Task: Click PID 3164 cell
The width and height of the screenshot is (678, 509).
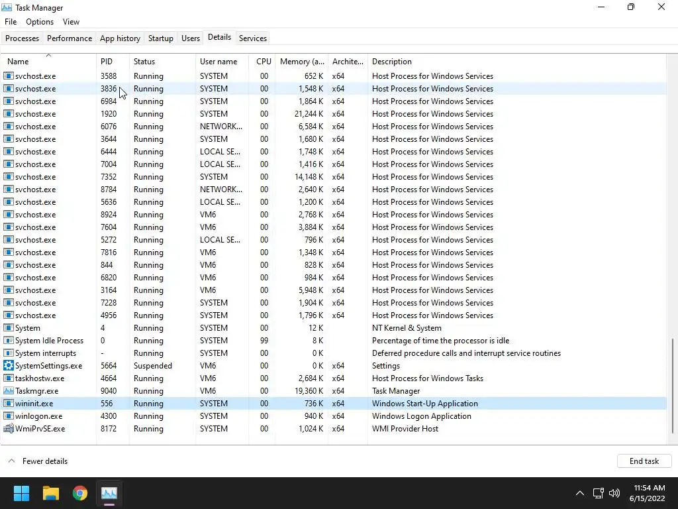Action: click(x=109, y=290)
